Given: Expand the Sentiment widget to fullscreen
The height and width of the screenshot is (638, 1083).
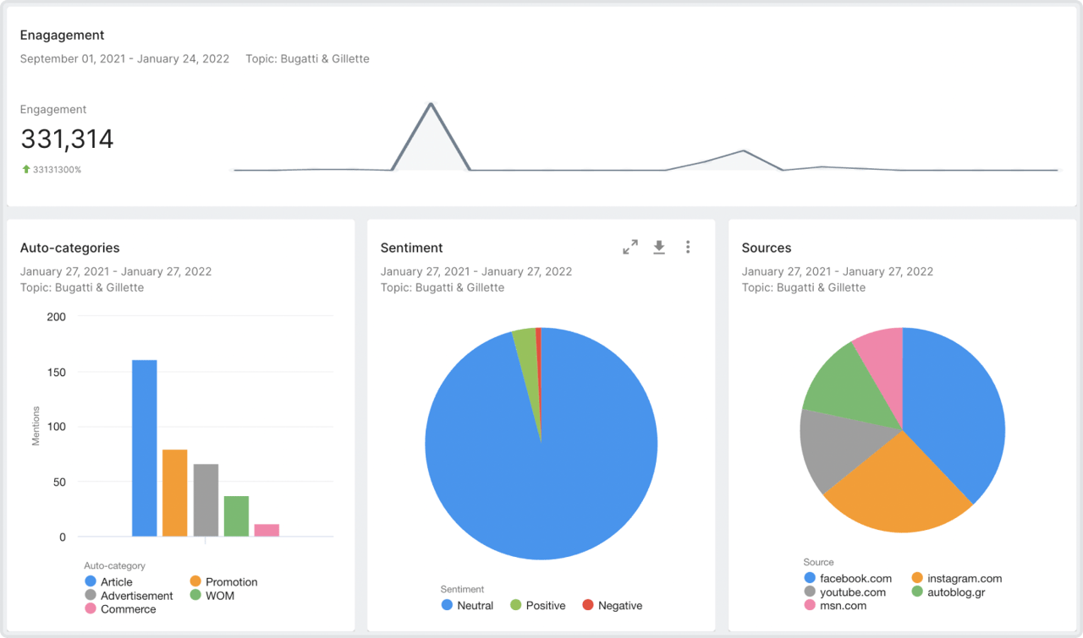Looking at the screenshot, I should (630, 247).
